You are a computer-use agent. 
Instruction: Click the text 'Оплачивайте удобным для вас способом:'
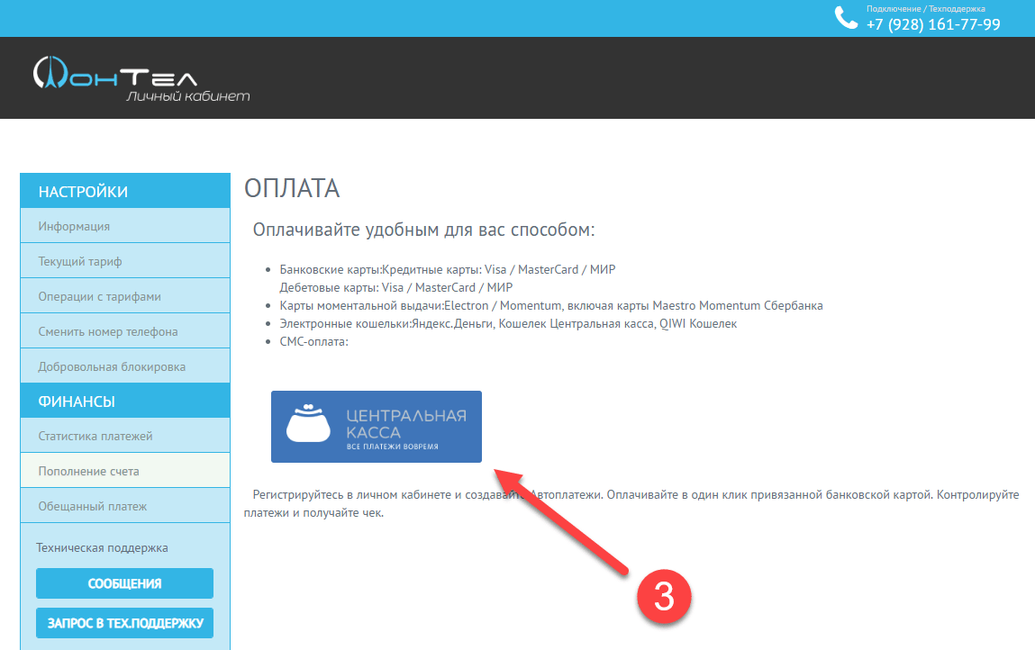click(423, 230)
